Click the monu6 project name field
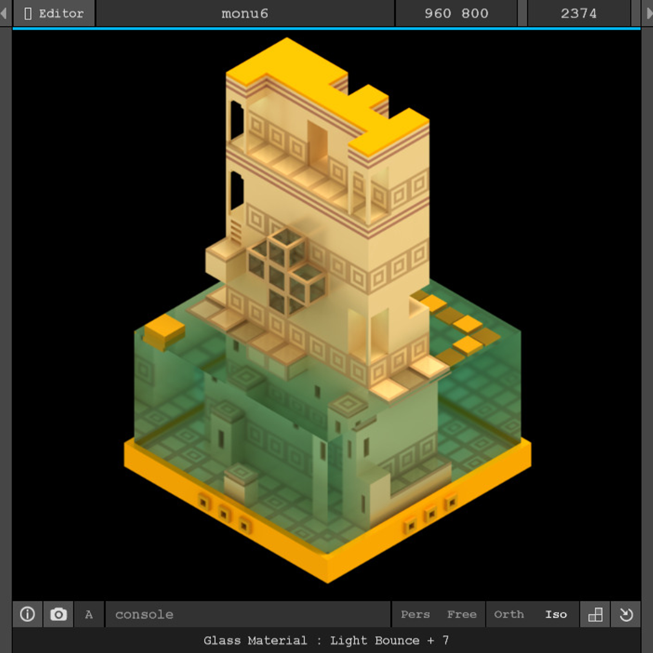The width and height of the screenshot is (653, 653). (x=245, y=13)
